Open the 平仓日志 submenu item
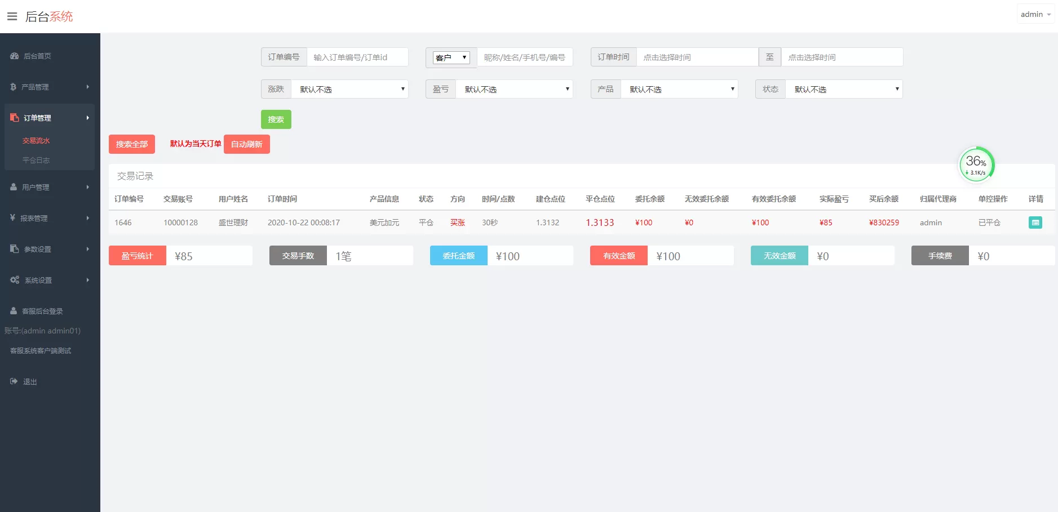The width and height of the screenshot is (1058, 512). coord(36,161)
